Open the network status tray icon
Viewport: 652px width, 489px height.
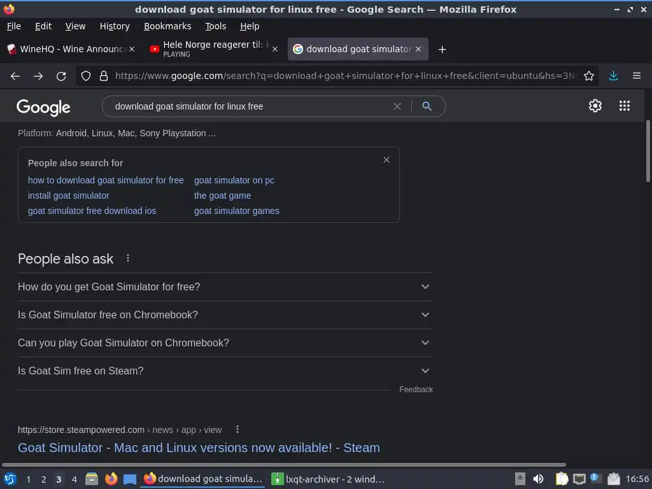pyautogui.click(x=579, y=479)
